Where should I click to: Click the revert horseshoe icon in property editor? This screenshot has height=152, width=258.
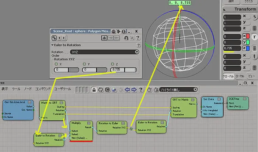[126, 38]
